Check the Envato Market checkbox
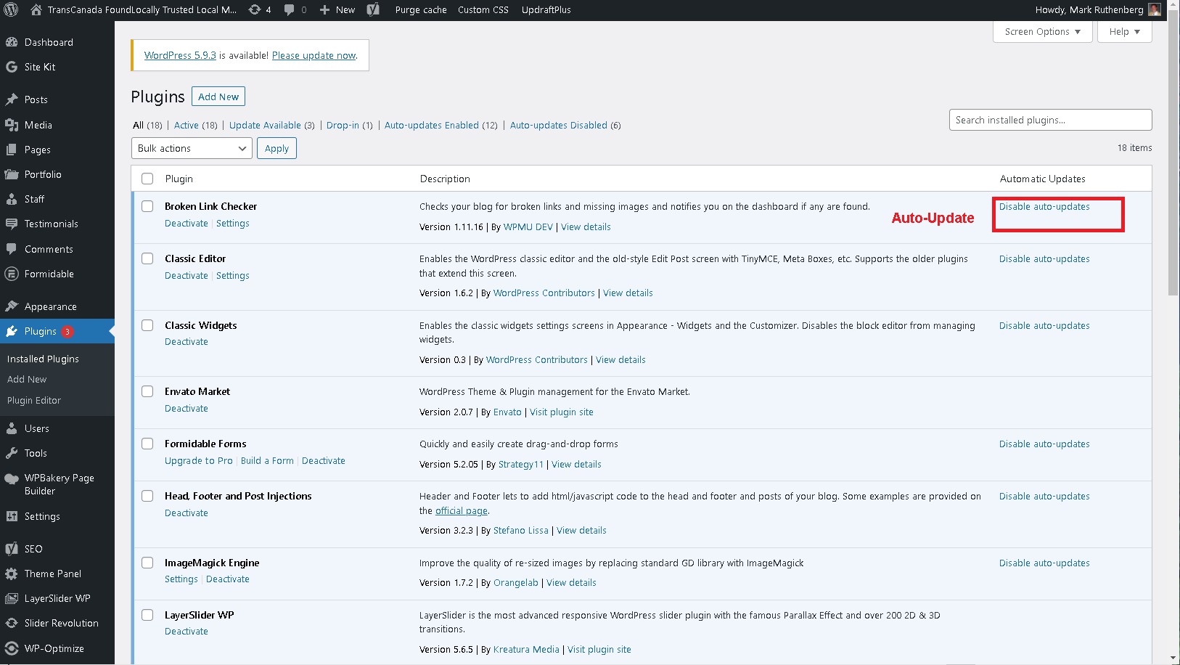 tap(147, 391)
